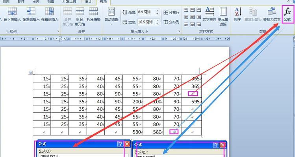Click the indent marker on the horizontal ruler
The height and width of the screenshot is (157, 295).
pos(61,39)
